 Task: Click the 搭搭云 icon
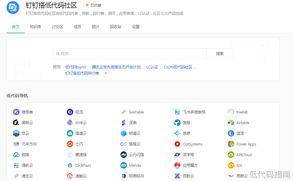click(123, 144)
